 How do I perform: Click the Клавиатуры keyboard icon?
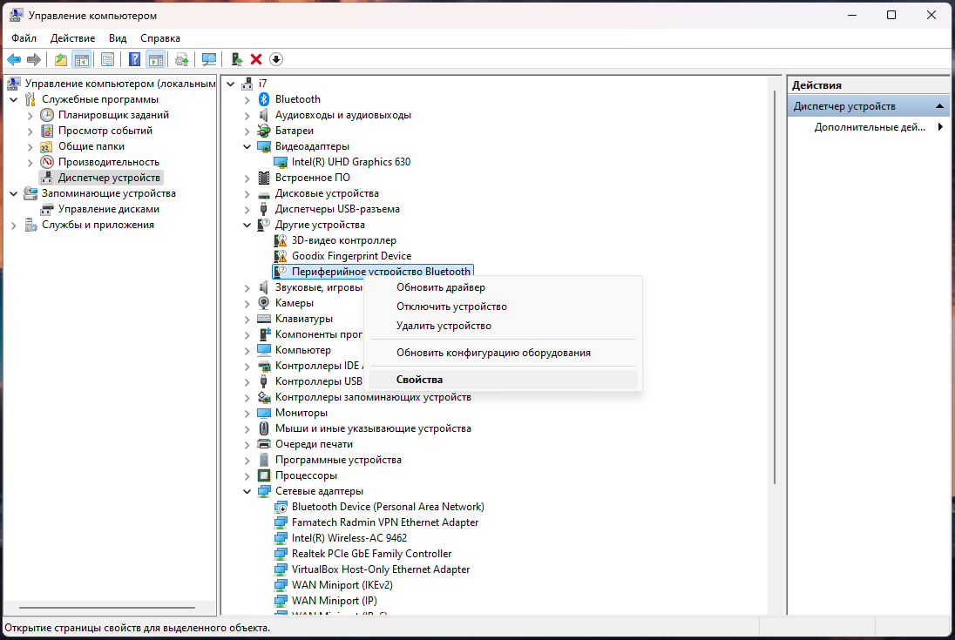264,319
